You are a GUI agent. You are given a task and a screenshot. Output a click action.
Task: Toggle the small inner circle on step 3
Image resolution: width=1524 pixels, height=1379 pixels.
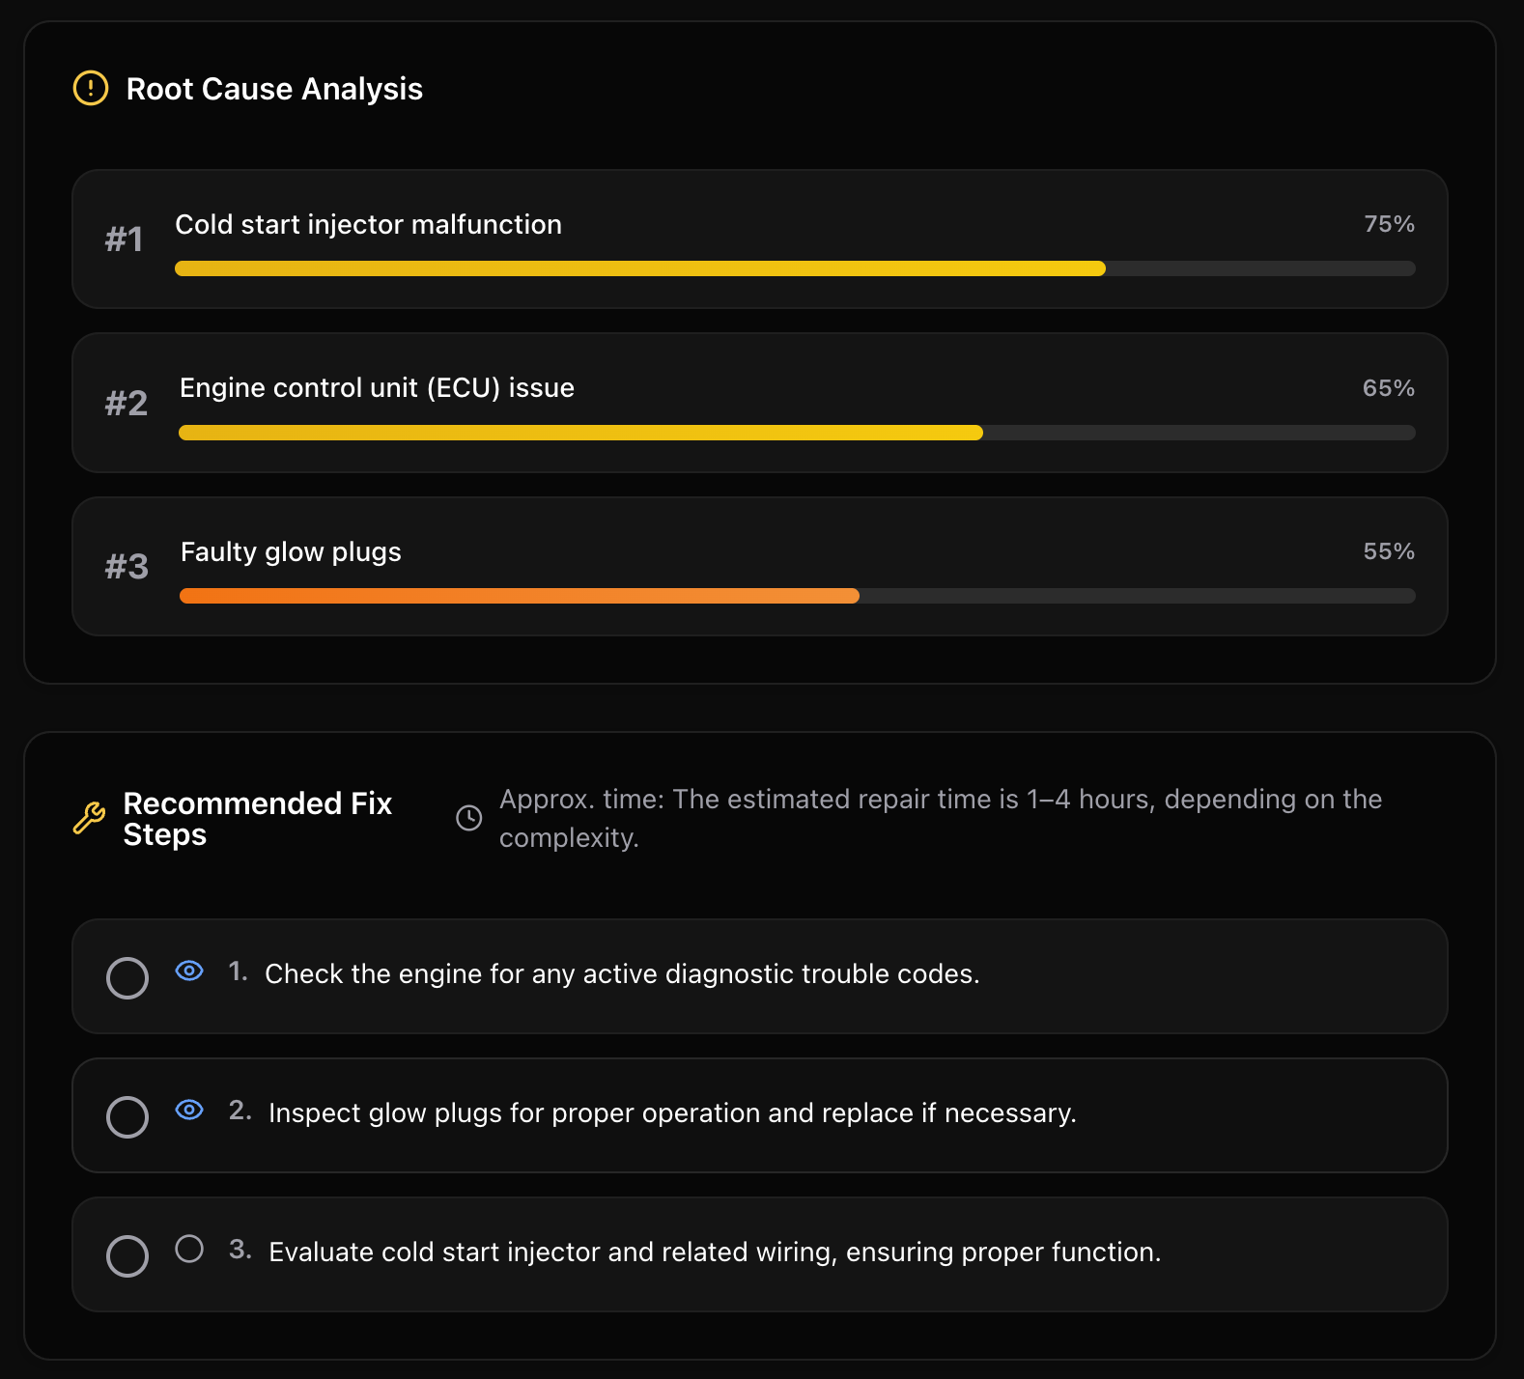[x=189, y=1250]
